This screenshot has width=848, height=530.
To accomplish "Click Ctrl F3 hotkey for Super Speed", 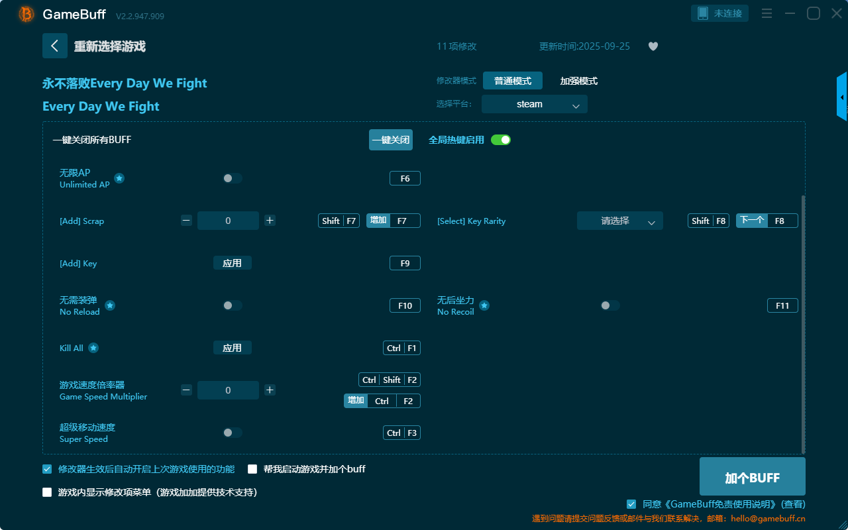I will [401, 433].
